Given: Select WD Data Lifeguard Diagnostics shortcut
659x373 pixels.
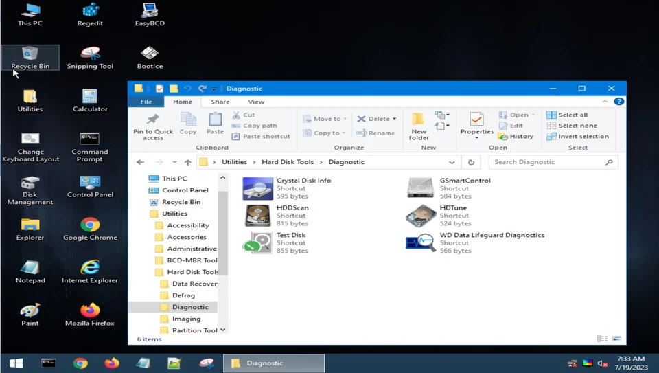Looking at the screenshot, I should coord(421,242).
